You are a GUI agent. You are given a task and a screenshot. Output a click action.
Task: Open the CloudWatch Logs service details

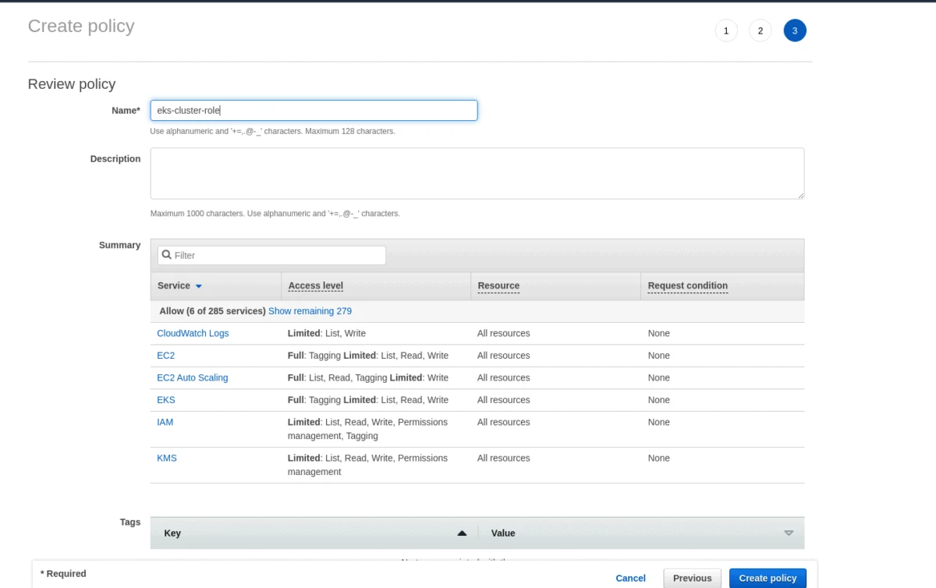point(193,333)
